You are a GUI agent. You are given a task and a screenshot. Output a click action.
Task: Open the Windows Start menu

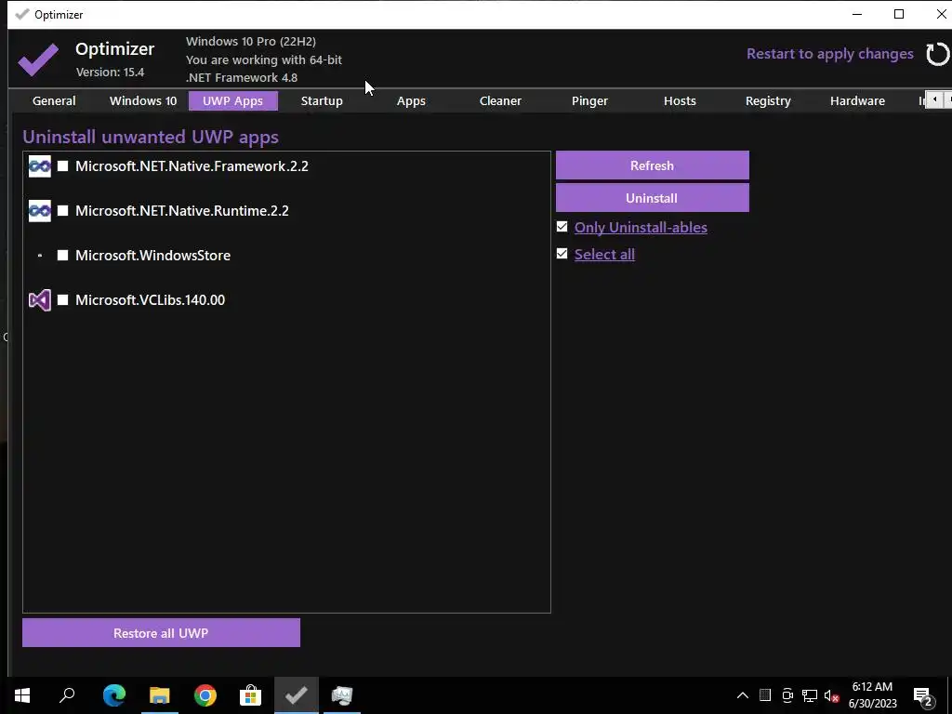[x=22, y=695]
